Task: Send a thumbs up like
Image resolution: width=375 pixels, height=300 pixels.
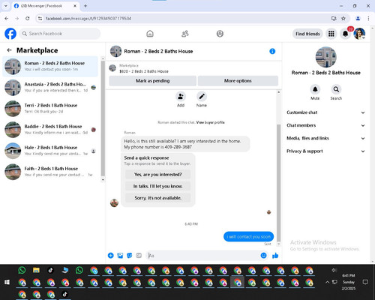Action: click(x=275, y=256)
